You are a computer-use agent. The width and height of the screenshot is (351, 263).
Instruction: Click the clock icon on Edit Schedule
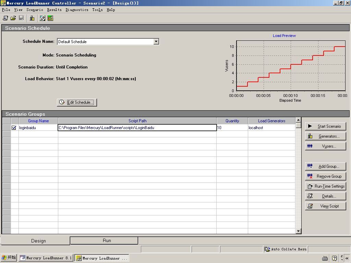click(62, 102)
